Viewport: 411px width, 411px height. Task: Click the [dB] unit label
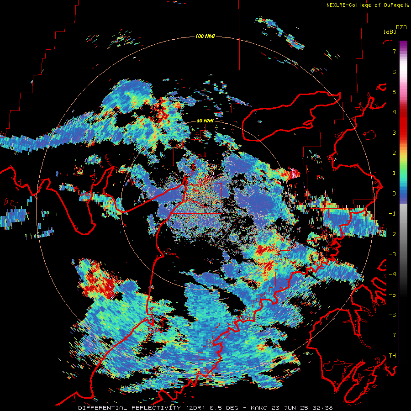(390, 32)
